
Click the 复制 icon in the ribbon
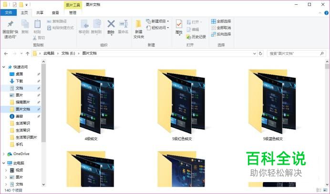click(25, 24)
